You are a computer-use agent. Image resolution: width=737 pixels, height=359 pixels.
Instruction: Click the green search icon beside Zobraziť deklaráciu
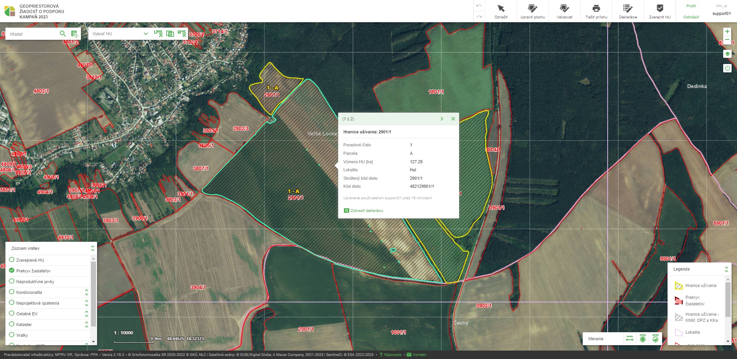pos(346,211)
